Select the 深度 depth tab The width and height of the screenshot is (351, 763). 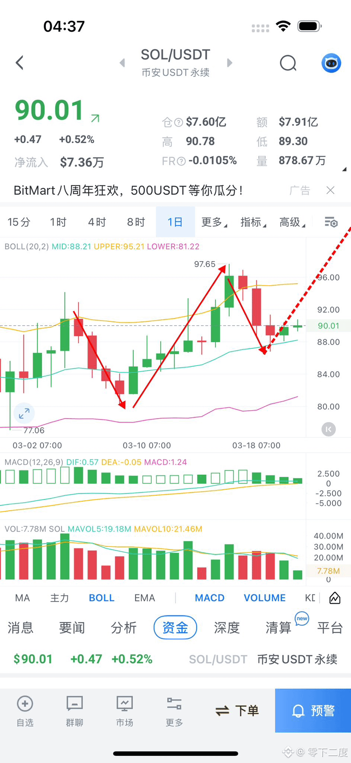coord(227,628)
